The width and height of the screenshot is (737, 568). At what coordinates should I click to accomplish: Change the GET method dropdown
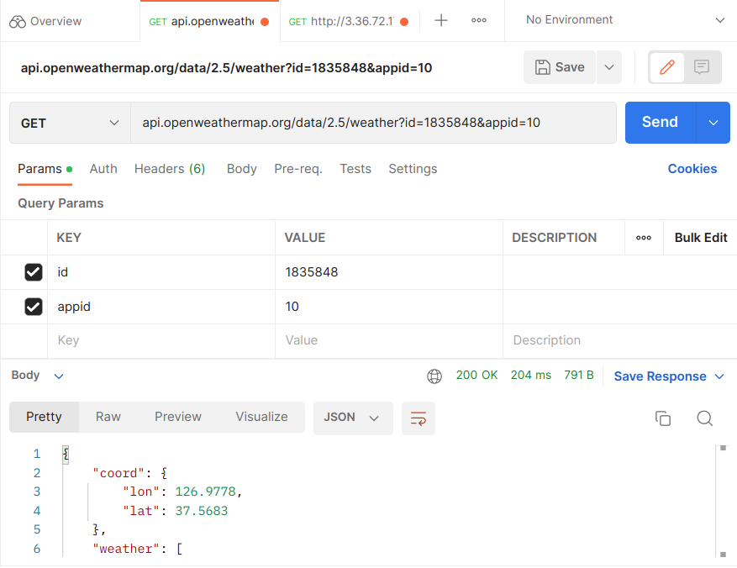click(70, 123)
